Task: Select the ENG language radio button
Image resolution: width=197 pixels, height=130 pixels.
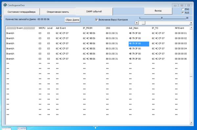Action: click(183, 9)
